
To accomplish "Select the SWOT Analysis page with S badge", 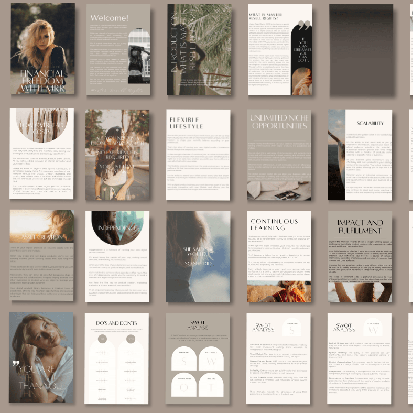I will point(278,358).
